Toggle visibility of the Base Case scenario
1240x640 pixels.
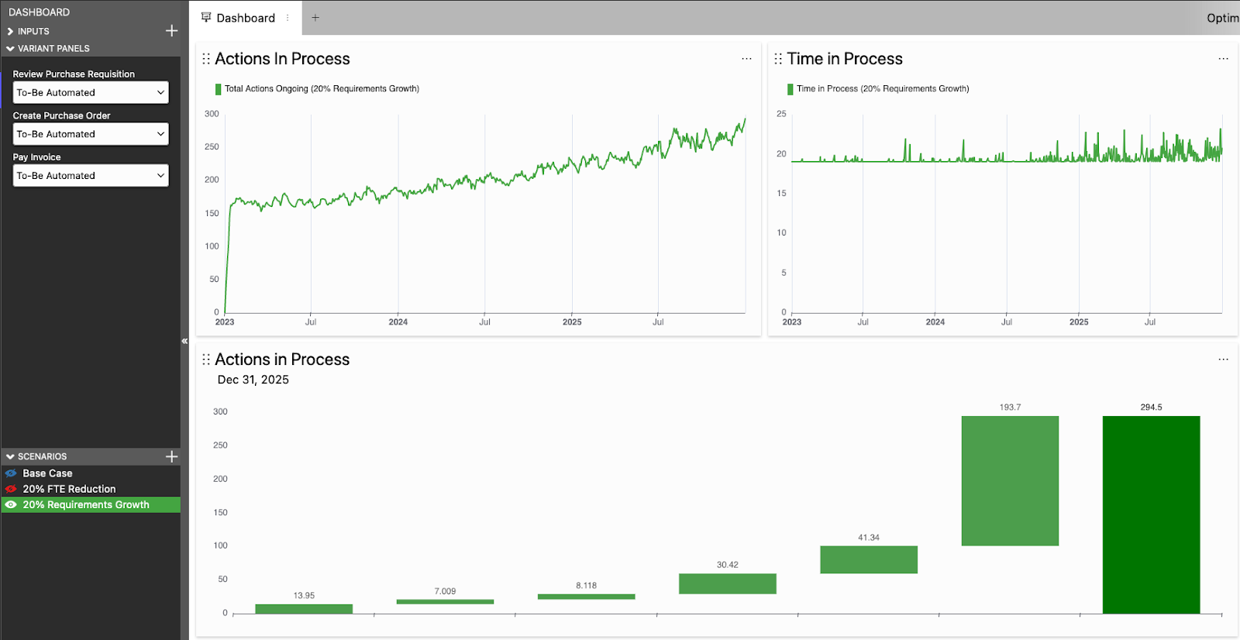coord(11,473)
